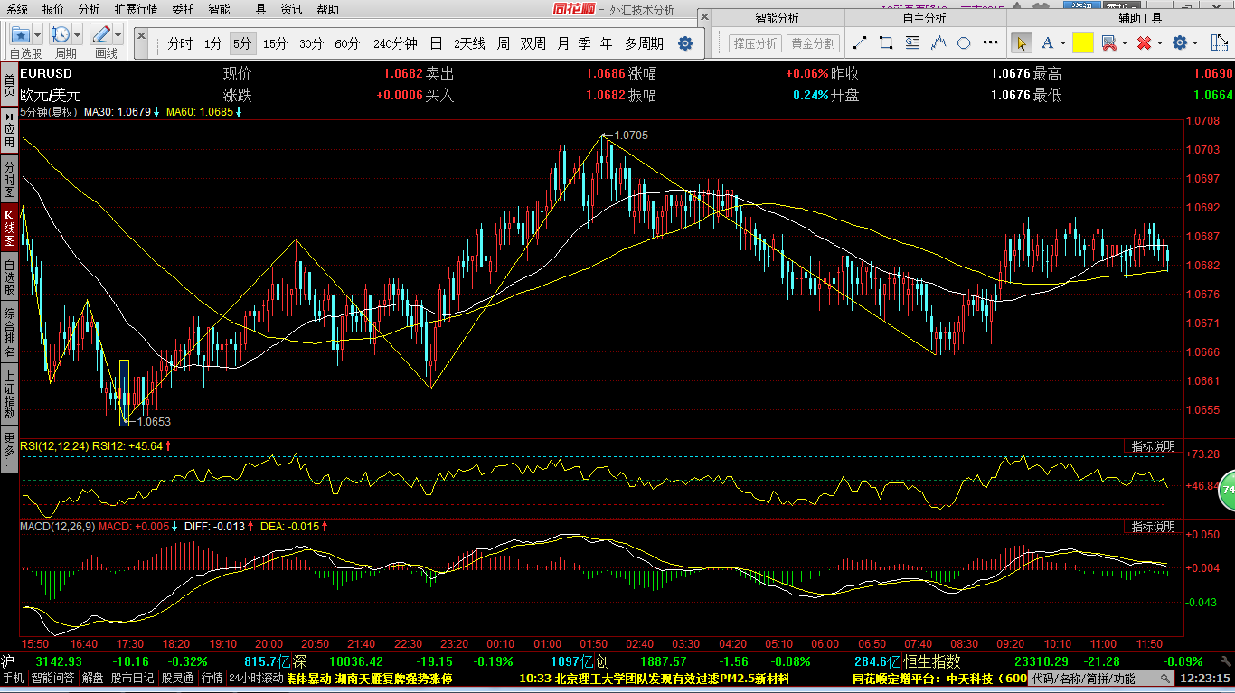Viewport: 1235px width, 693px height.
Task: Click the 黄金分割 button
Action: (x=813, y=43)
